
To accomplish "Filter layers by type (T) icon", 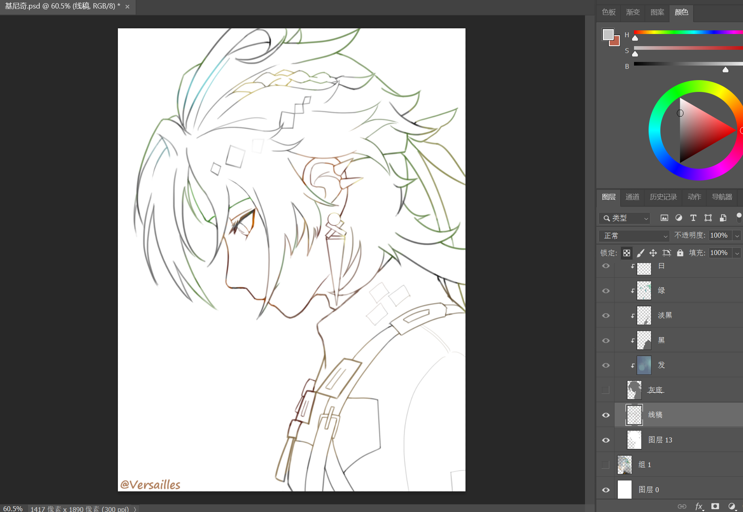I will tap(693, 218).
